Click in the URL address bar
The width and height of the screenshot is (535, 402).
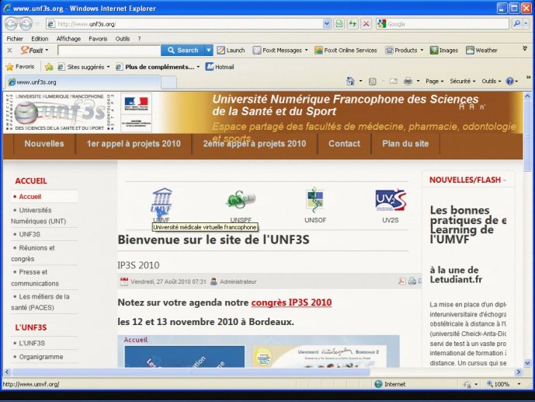(184, 24)
